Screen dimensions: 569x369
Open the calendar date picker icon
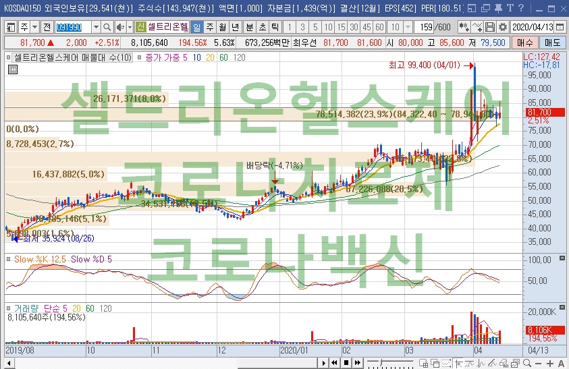tap(560, 27)
